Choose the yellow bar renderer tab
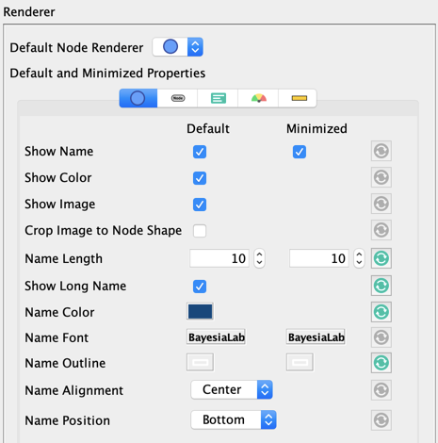Screen dimensions: 438x443 coord(298,98)
